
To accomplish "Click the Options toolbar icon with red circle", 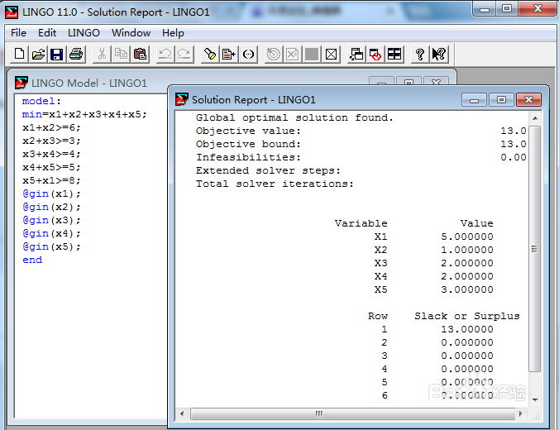I will pyautogui.click(x=375, y=55).
